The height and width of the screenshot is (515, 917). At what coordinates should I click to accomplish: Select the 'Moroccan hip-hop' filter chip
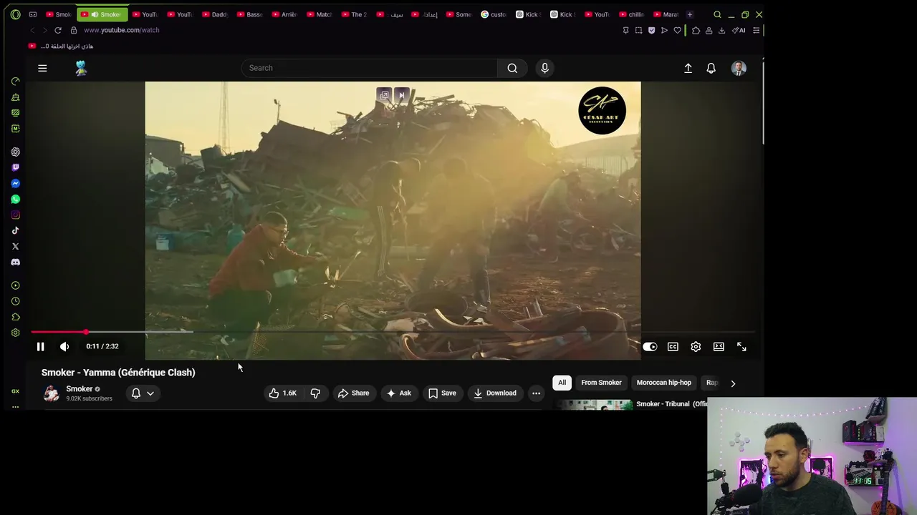663,383
